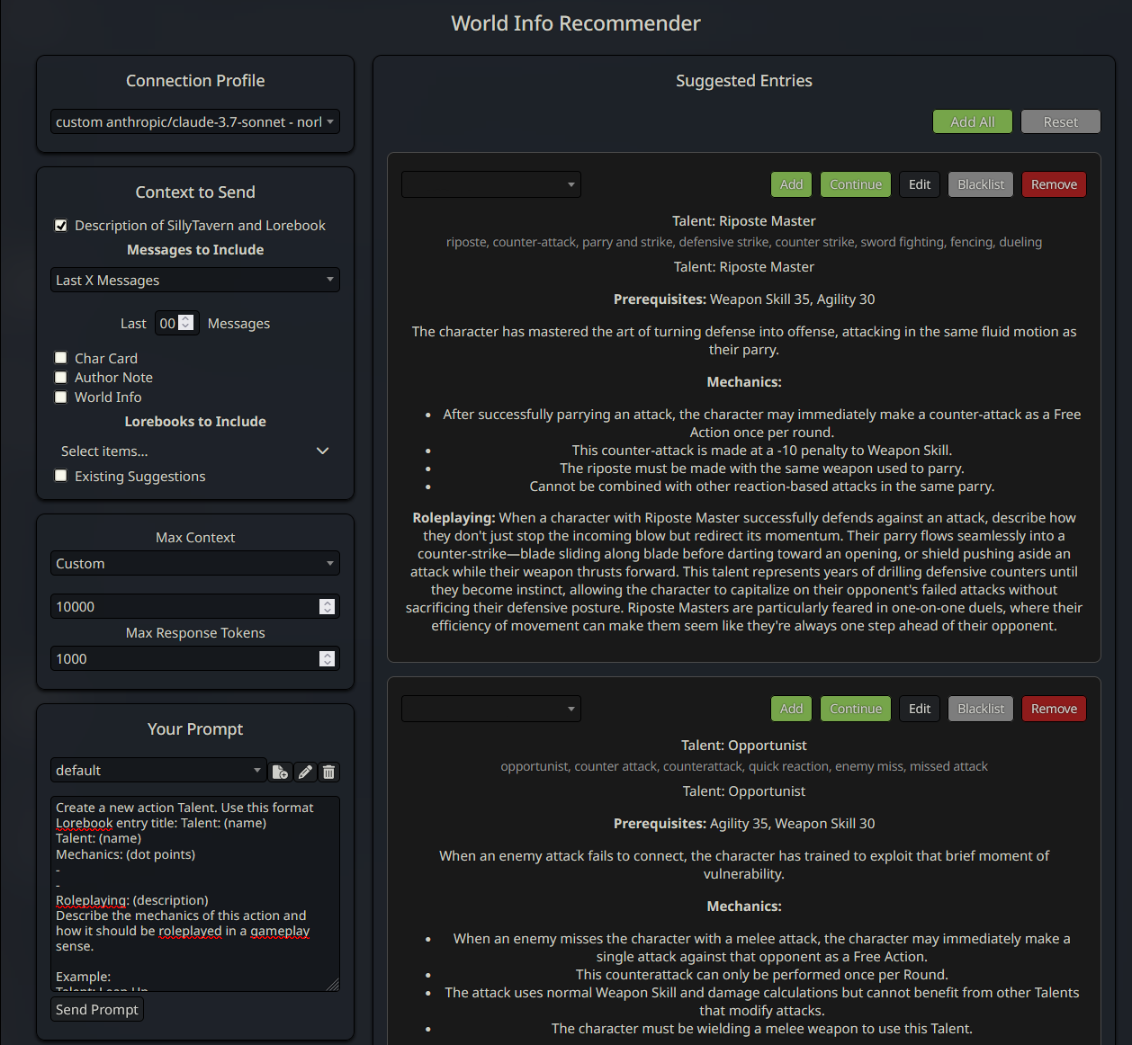Viewport: 1132px width, 1045px height.
Task: Enable the Char Card checkbox
Action: 61,358
